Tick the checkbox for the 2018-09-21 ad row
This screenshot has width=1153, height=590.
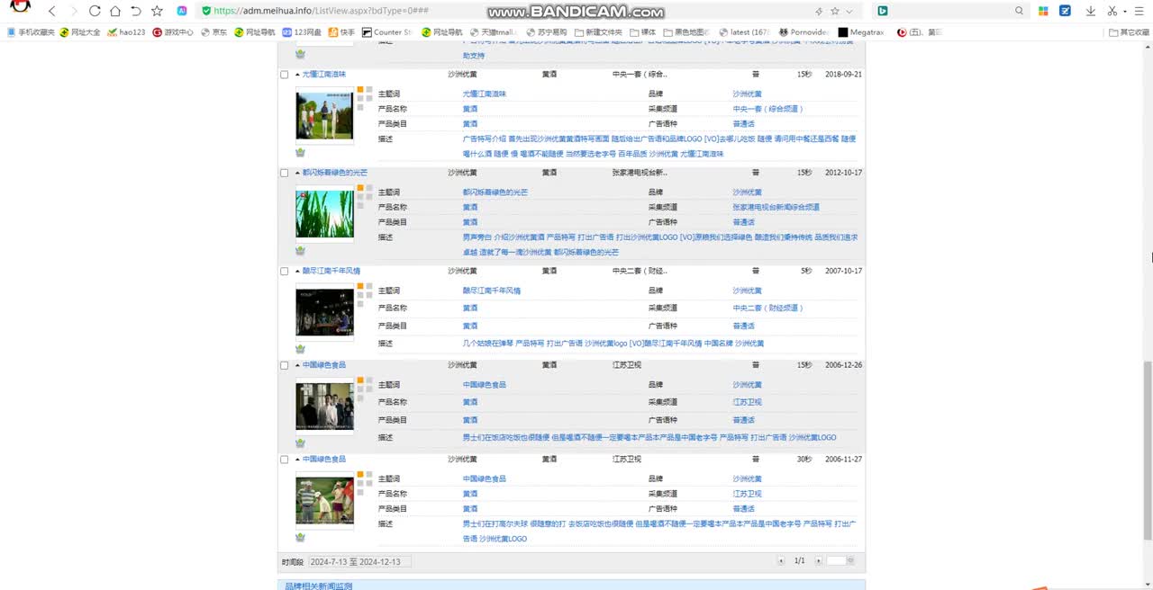(x=285, y=75)
